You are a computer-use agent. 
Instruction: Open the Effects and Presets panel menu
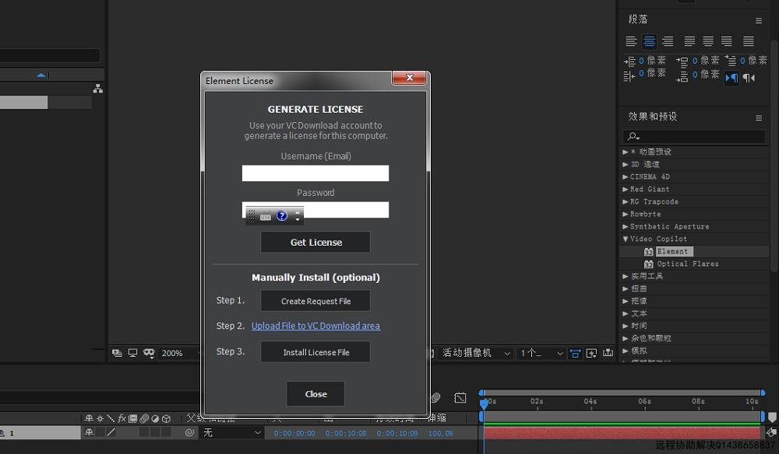[759, 118]
